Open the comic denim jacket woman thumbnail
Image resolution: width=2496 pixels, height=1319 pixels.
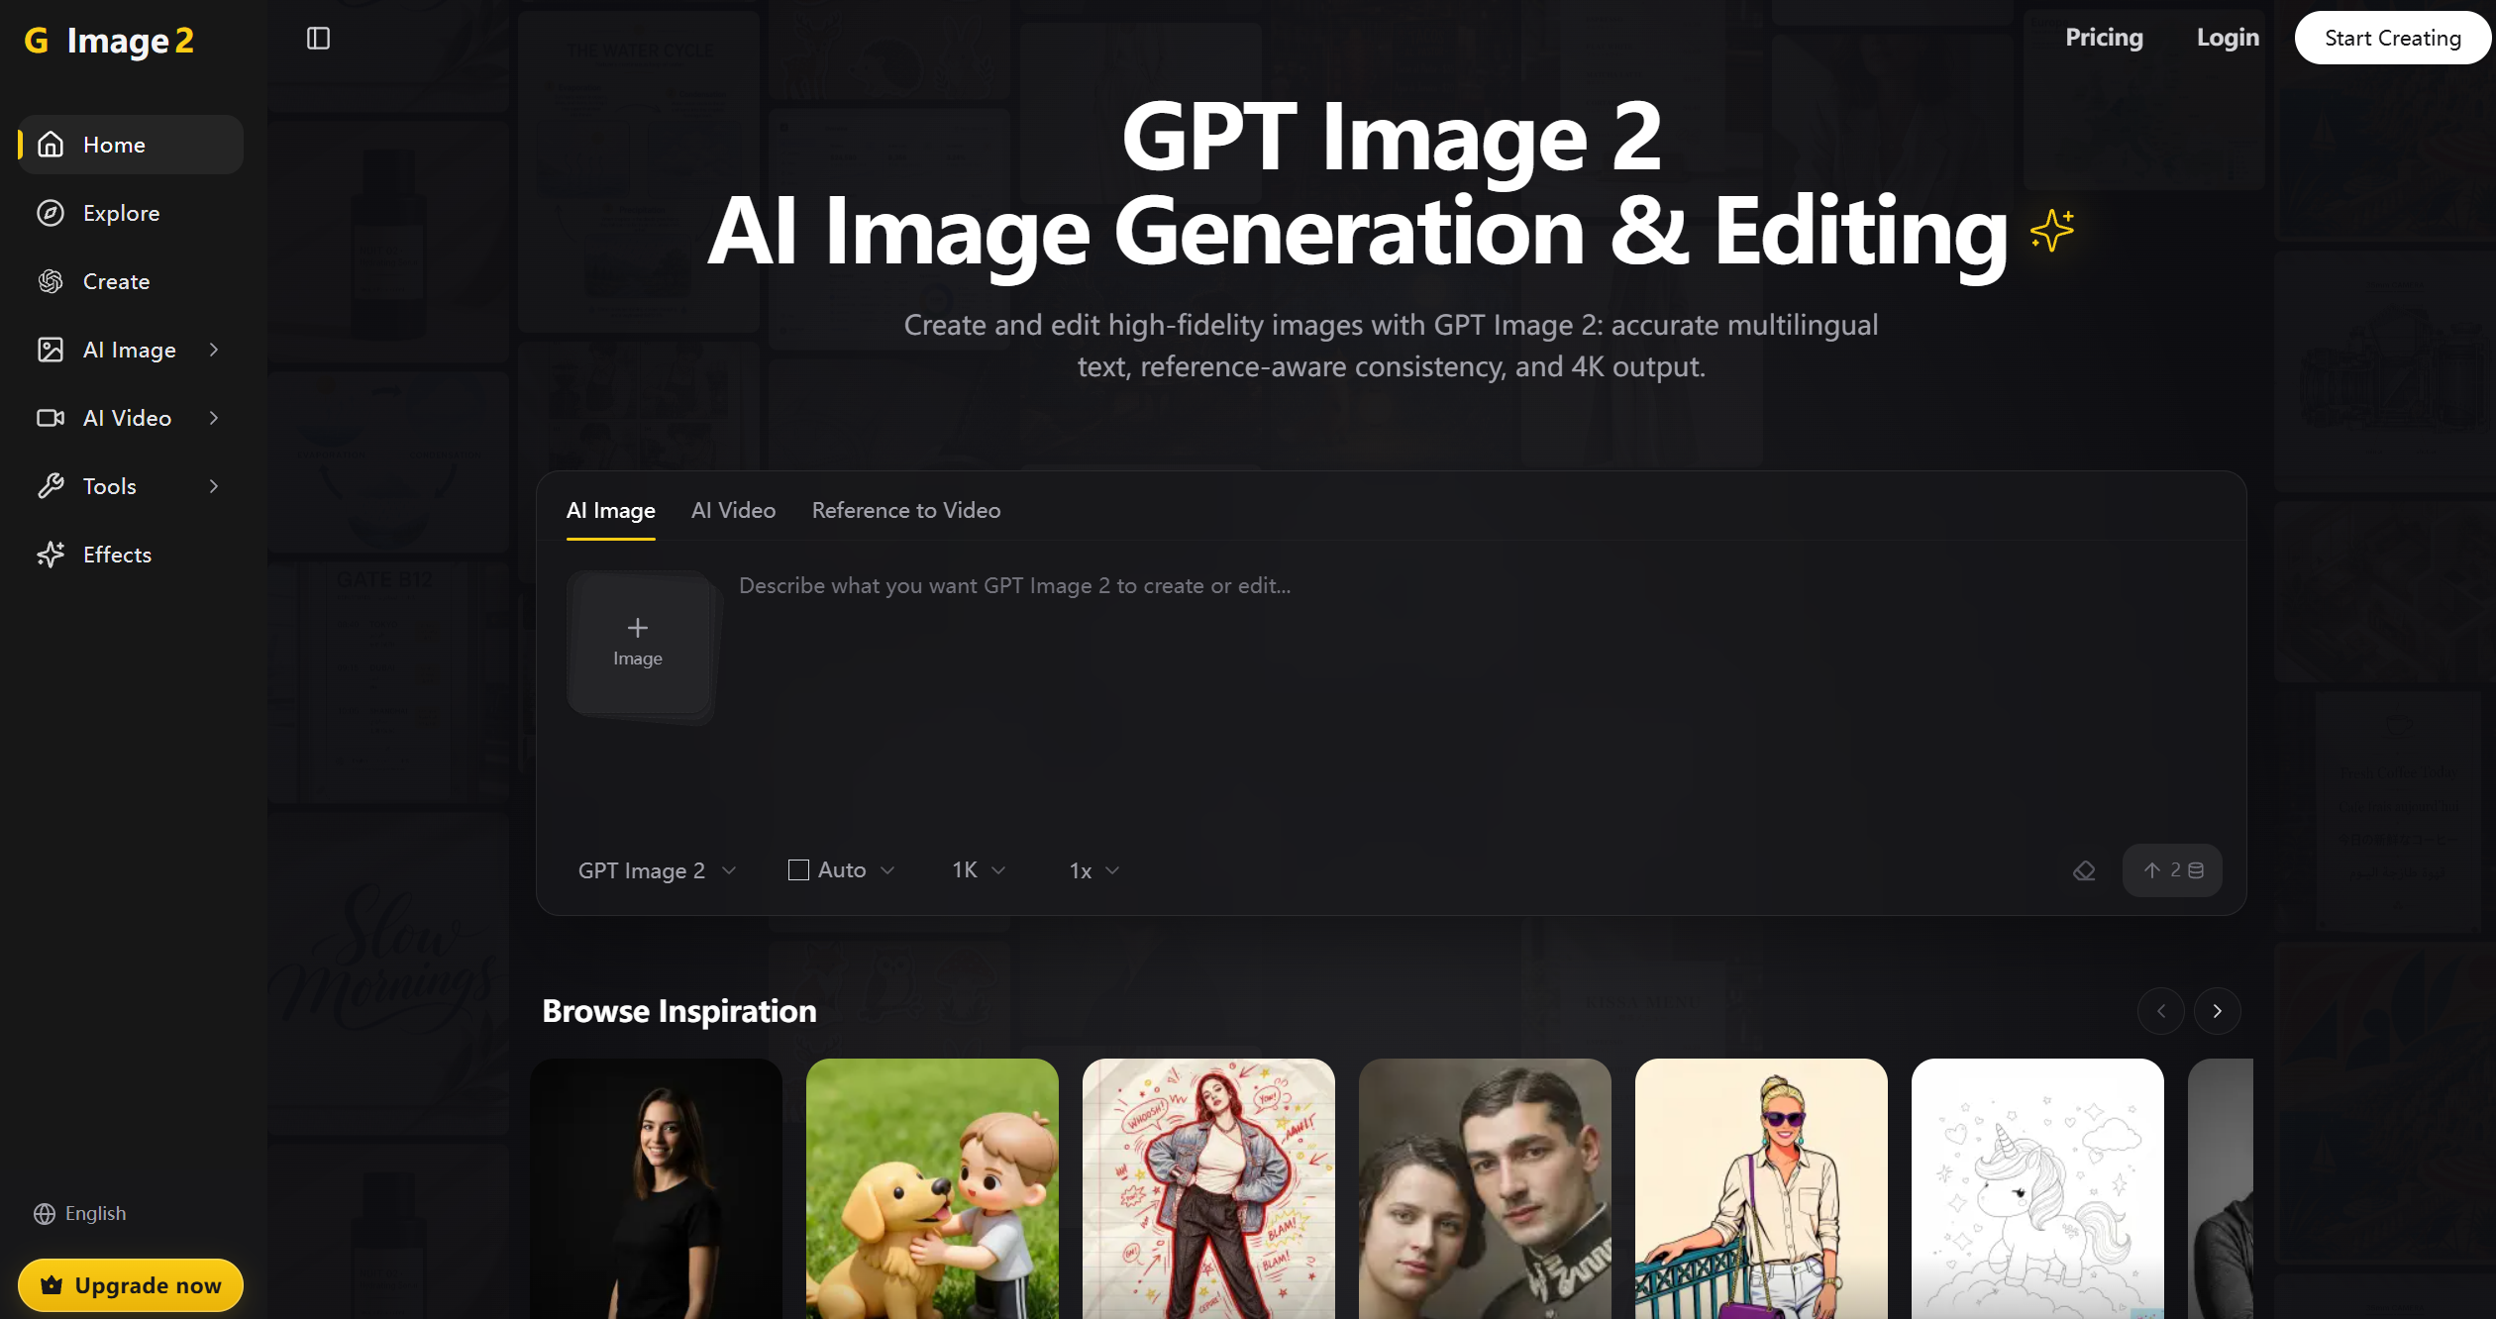point(1208,1188)
